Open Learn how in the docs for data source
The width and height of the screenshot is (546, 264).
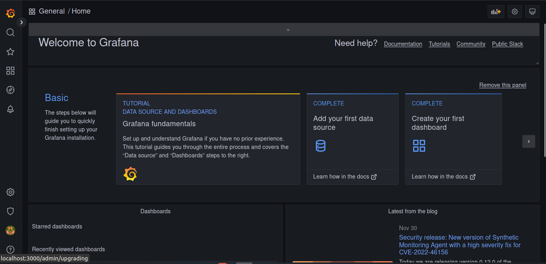[x=345, y=177]
